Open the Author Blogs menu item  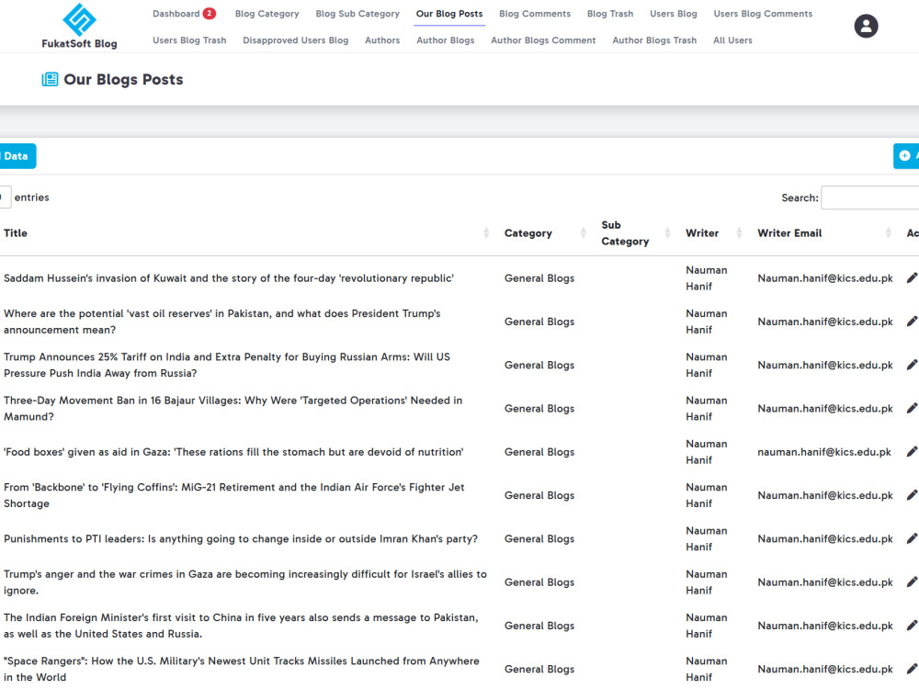point(446,40)
